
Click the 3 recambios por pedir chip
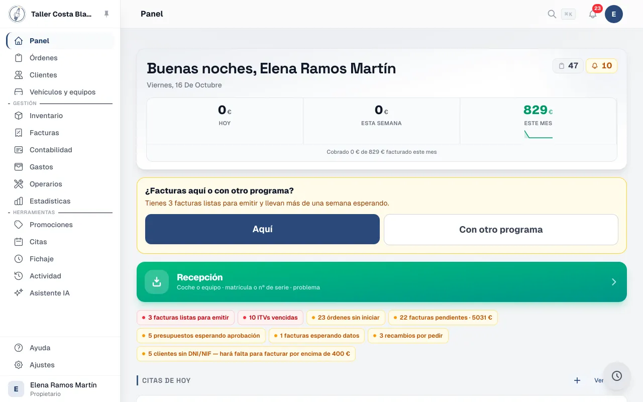[x=408, y=336]
